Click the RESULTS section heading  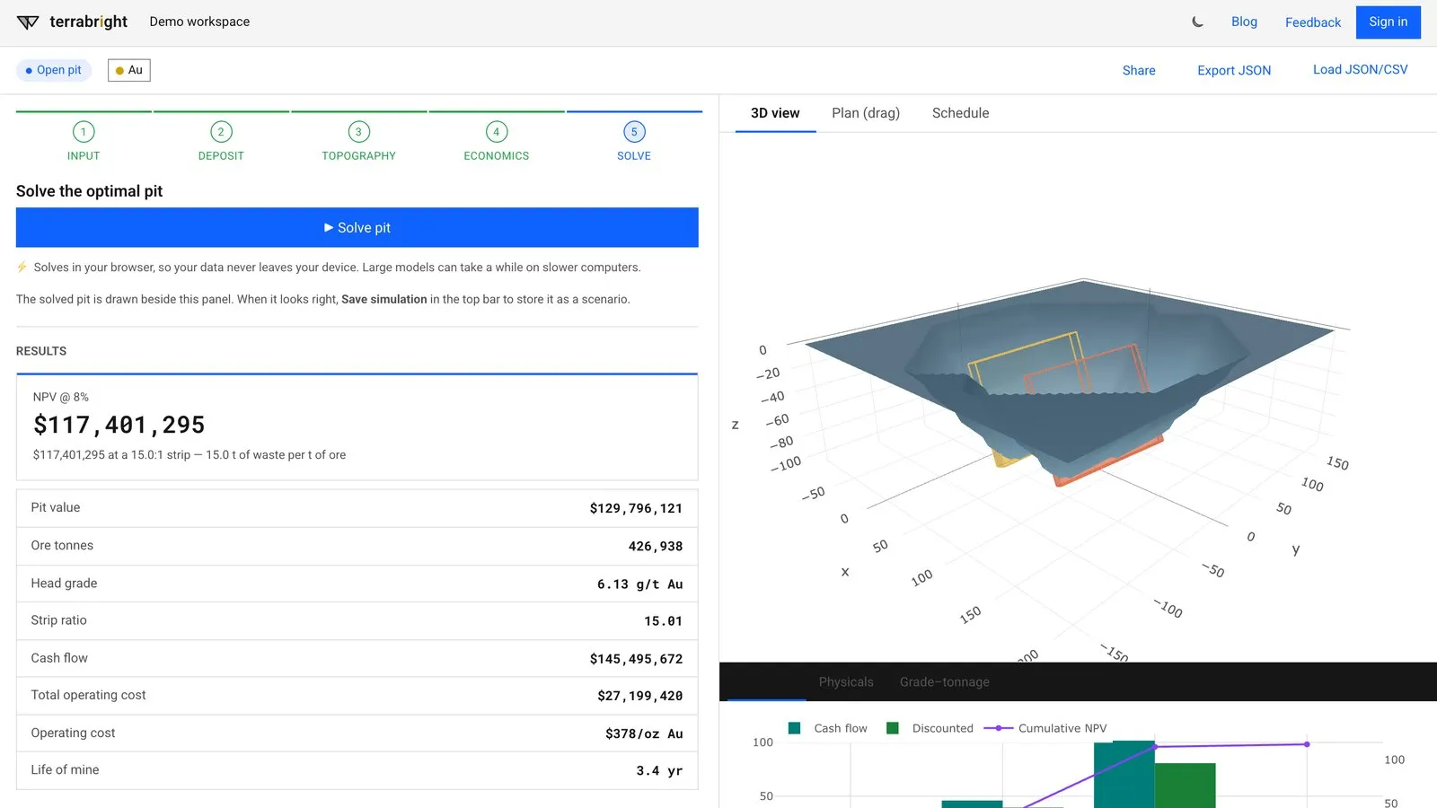pyautogui.click(x=41, y=351)
